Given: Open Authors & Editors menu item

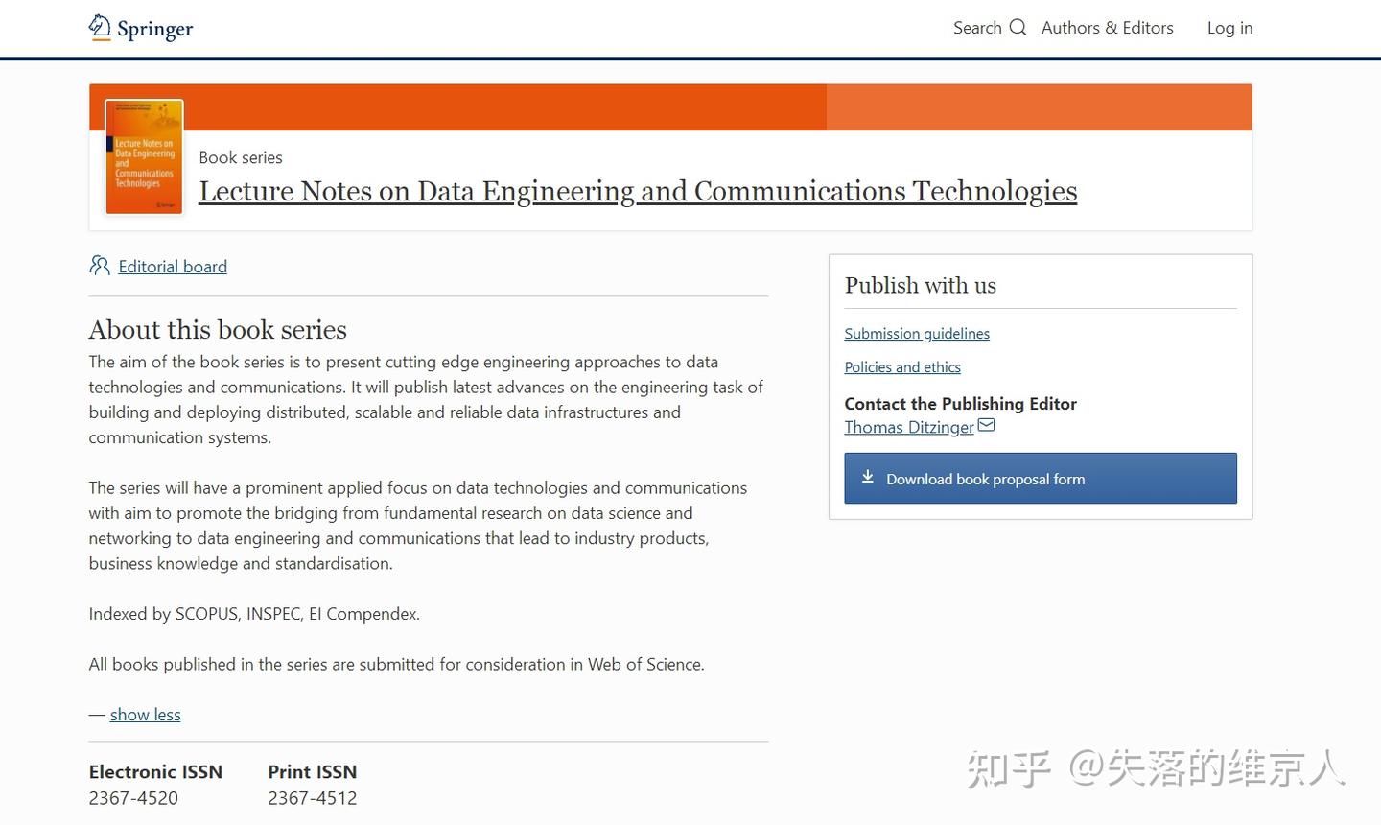Looking at the screenshot, I should pyautogui.click(x=1107, y=28).
